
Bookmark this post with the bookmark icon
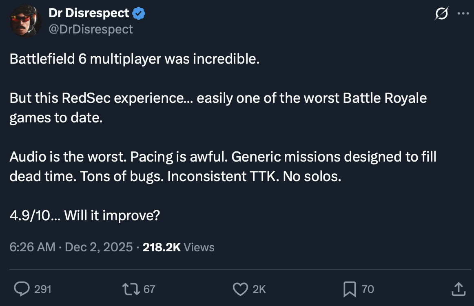click(350, 289)
